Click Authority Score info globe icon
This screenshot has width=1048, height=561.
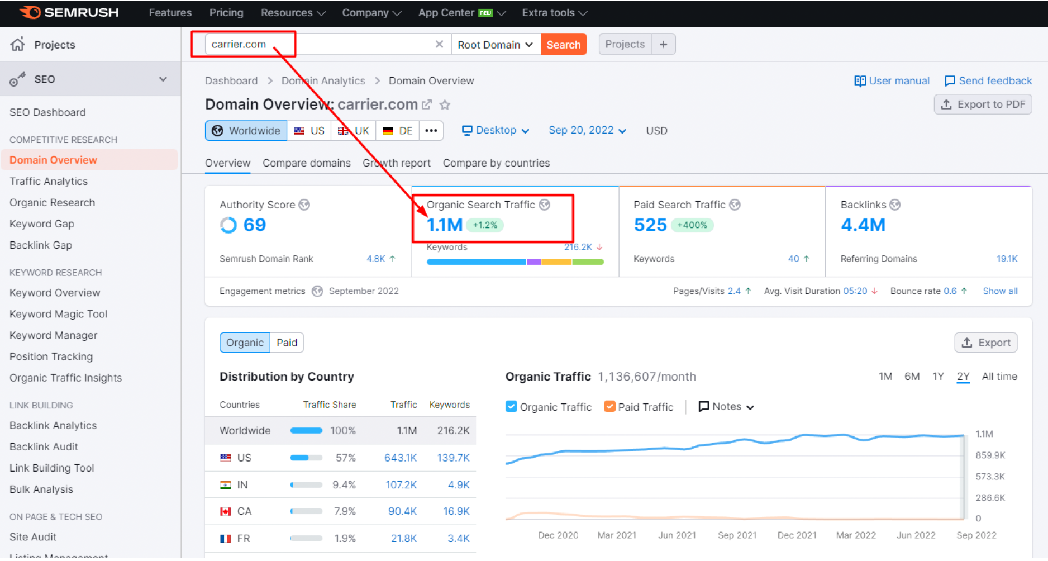click(304, 205)
